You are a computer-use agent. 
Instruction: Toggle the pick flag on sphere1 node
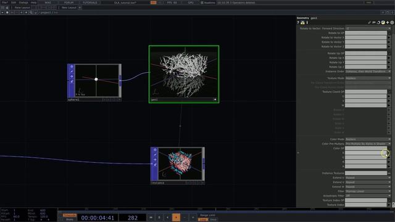pos(72,81)
